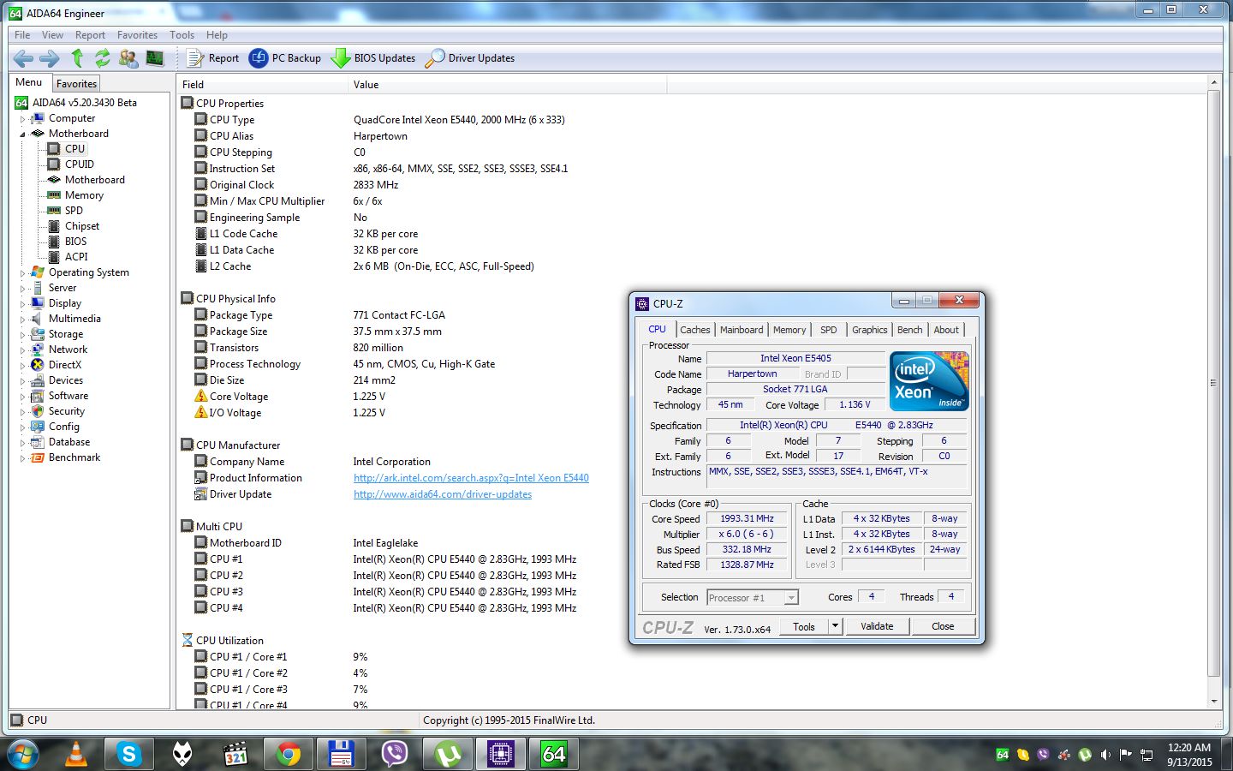Click the ark.intel.com Product Information link
The image size is (1233, 771).
(471, 478)
